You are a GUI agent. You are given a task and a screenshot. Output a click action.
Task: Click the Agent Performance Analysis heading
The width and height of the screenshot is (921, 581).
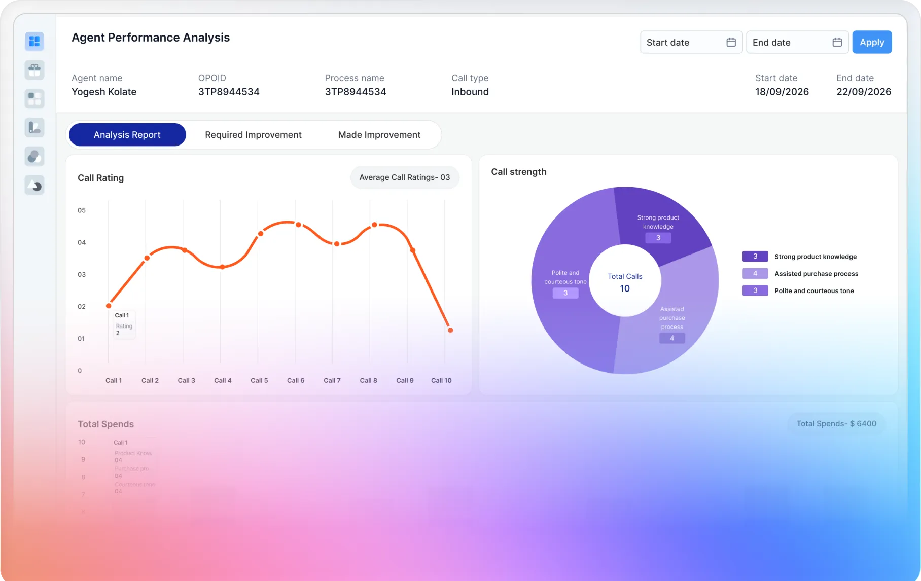(151, 38)
